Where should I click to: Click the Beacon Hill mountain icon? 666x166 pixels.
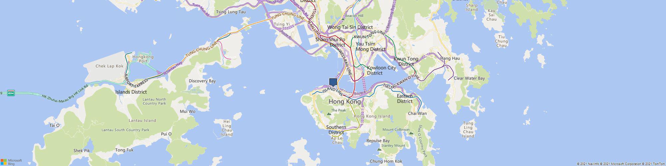tap(343, 20)
